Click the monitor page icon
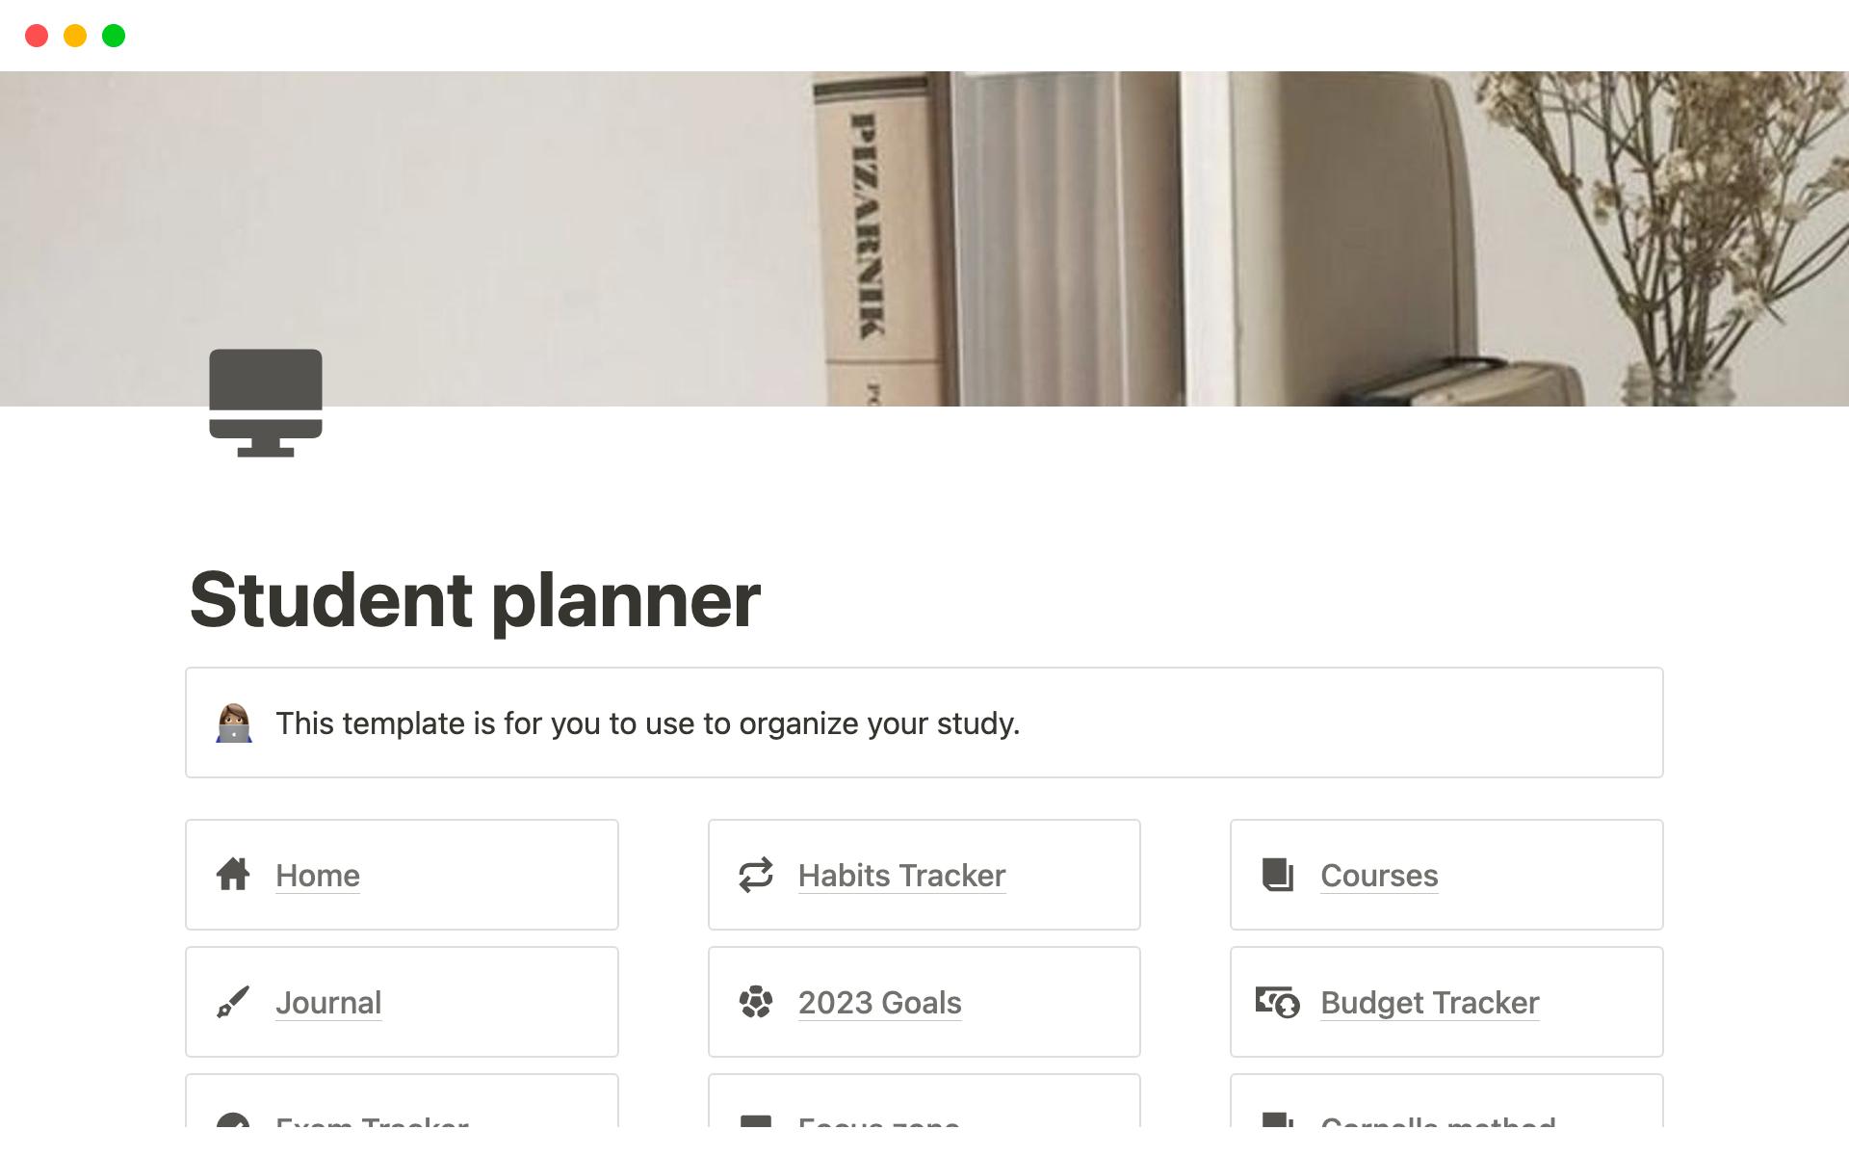This screenshot has width=1849, height=1156. pyautogui.click(x=266, y=403)
